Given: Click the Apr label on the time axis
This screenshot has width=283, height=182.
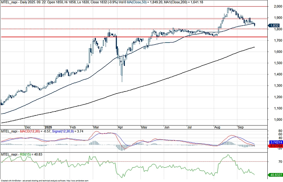Looking at the screenshot, I should click(120, 127).
